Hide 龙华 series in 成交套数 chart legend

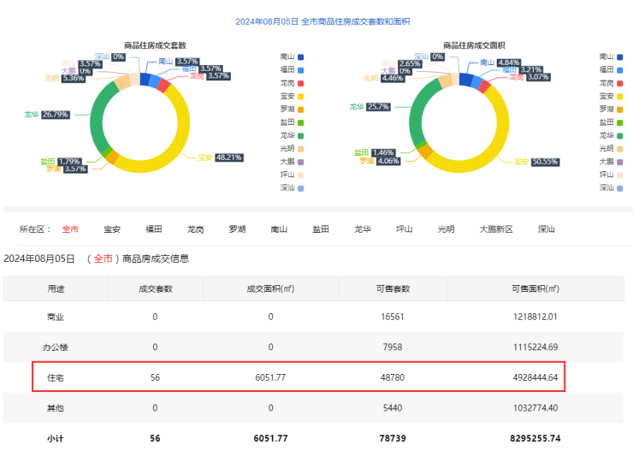tap(292, 135)
